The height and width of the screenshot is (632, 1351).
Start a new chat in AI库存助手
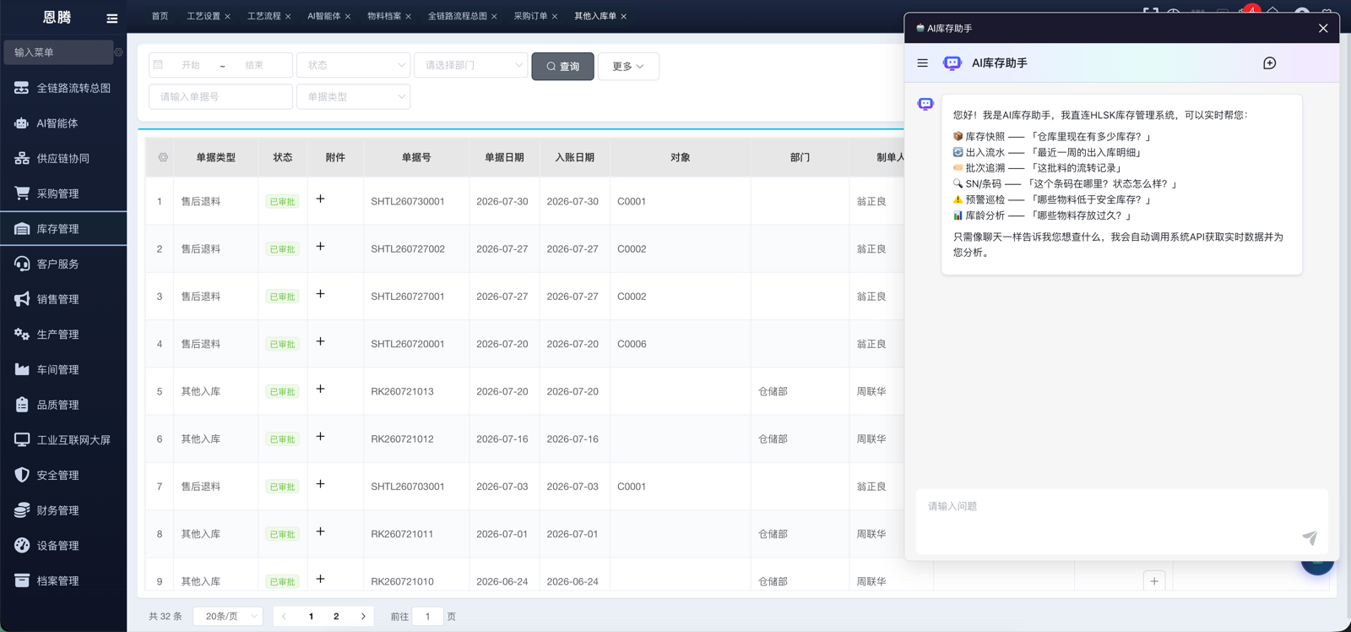click(x=1269, y=63)
